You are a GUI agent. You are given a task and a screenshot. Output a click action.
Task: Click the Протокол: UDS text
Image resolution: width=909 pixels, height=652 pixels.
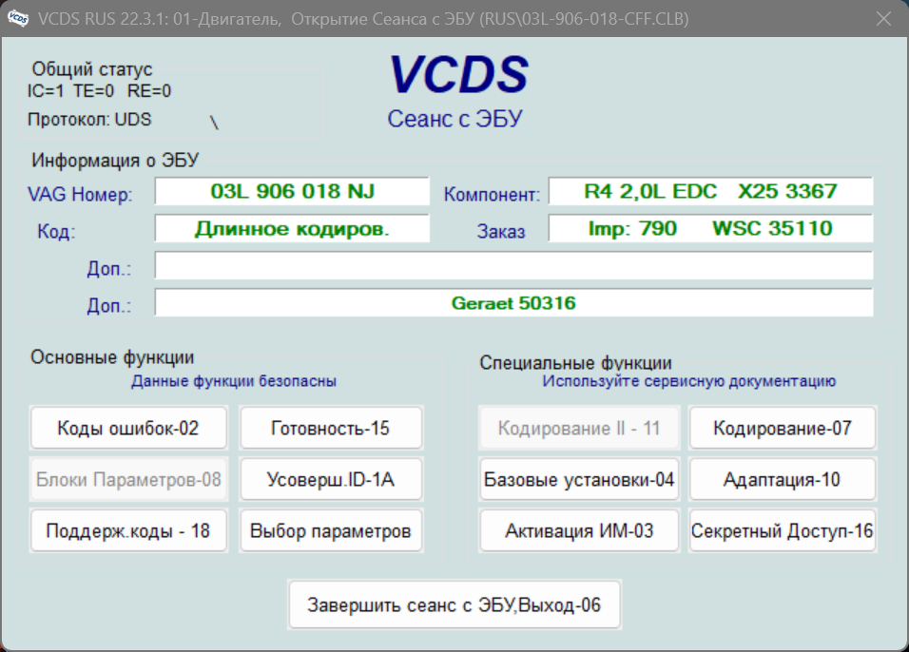pos(89,120)
